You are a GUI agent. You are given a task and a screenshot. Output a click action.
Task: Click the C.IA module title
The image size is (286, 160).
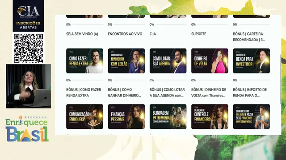(153, 34)
